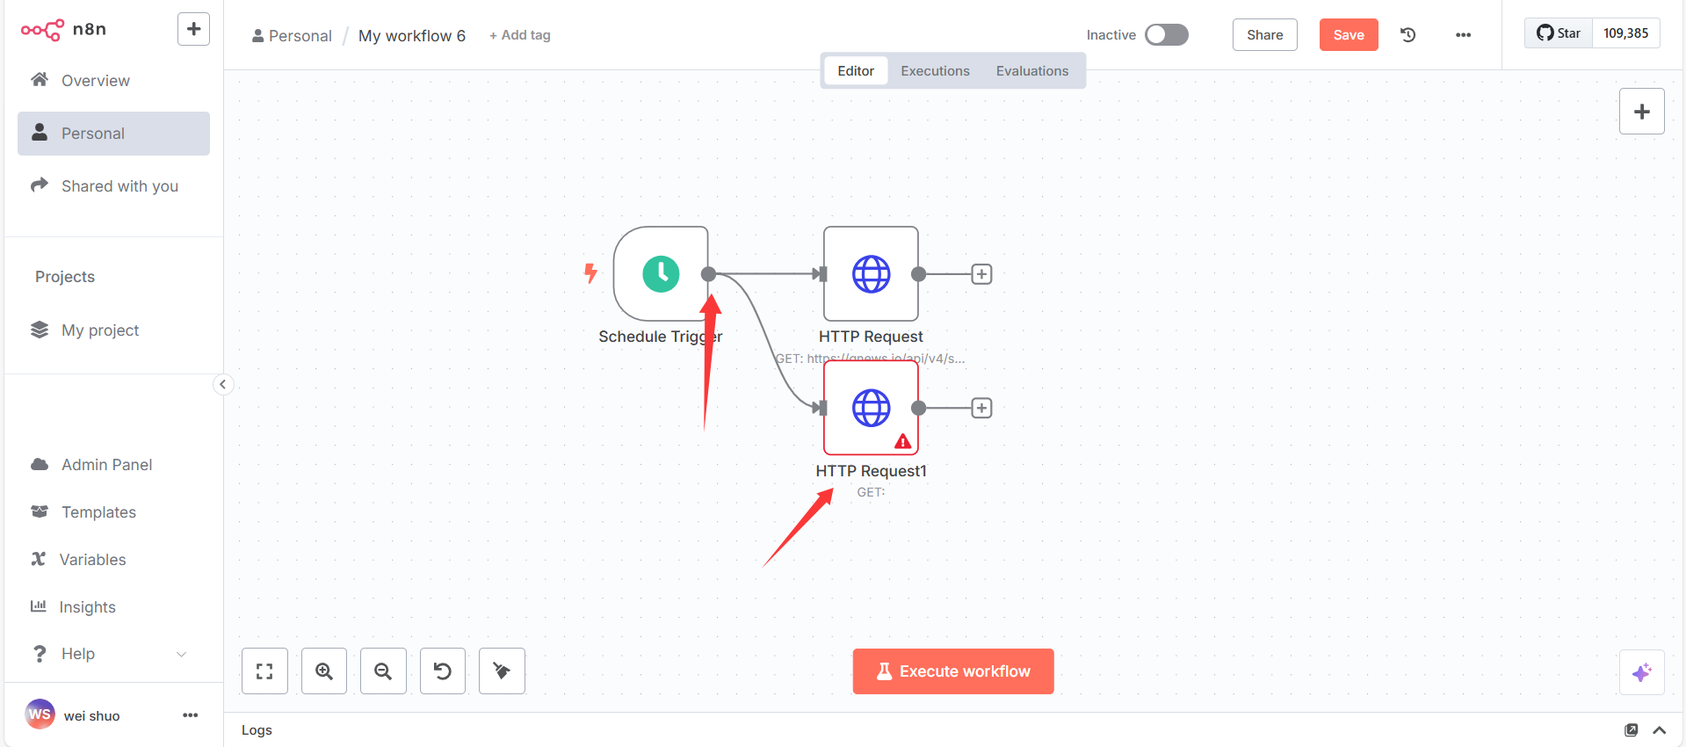Click the Schedule Trigger clock node

coord(661,274)
